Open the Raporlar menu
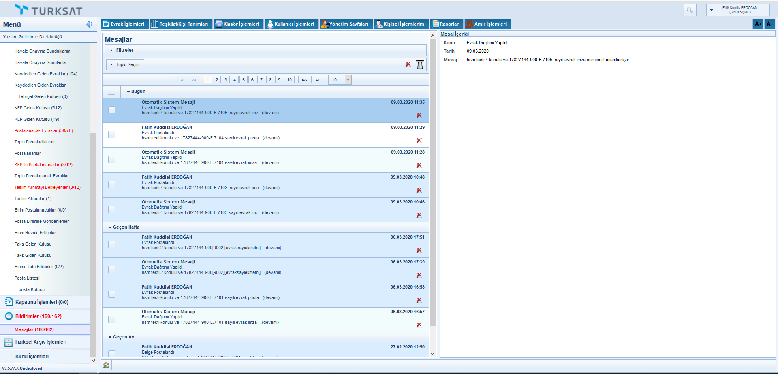Screen dimensions: 778x374 446,24
